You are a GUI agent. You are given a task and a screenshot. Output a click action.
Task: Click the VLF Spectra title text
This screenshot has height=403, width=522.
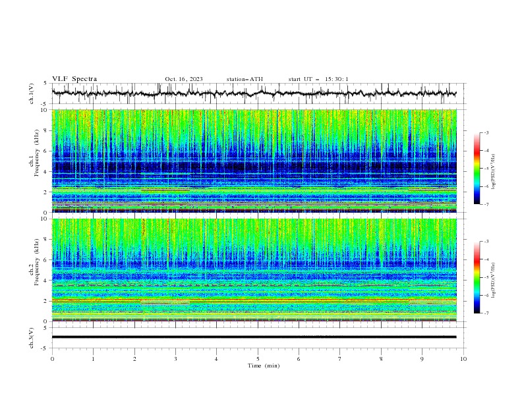point(74,79)
